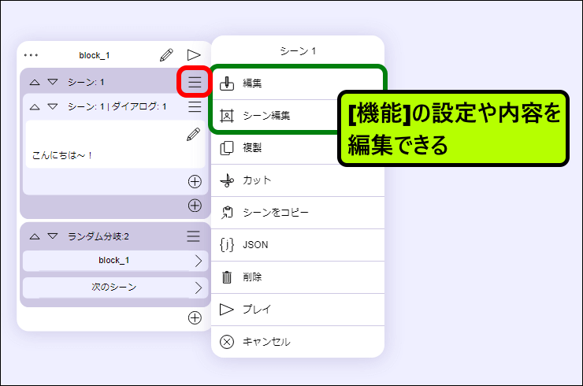This screenshot has width=583, height=386.
Task: Click the plus icon at bottom of block panel
Action: pyautogui.click(x=195, y=317)
